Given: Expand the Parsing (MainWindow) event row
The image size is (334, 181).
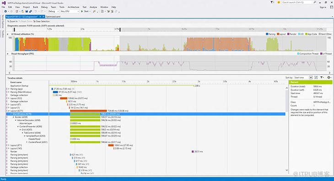Looking at the screenshot, I should [x=9, y=92].
